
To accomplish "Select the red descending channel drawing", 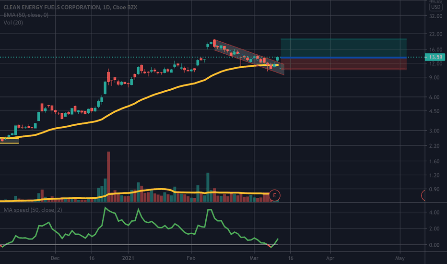I will [x=249, y=57].
